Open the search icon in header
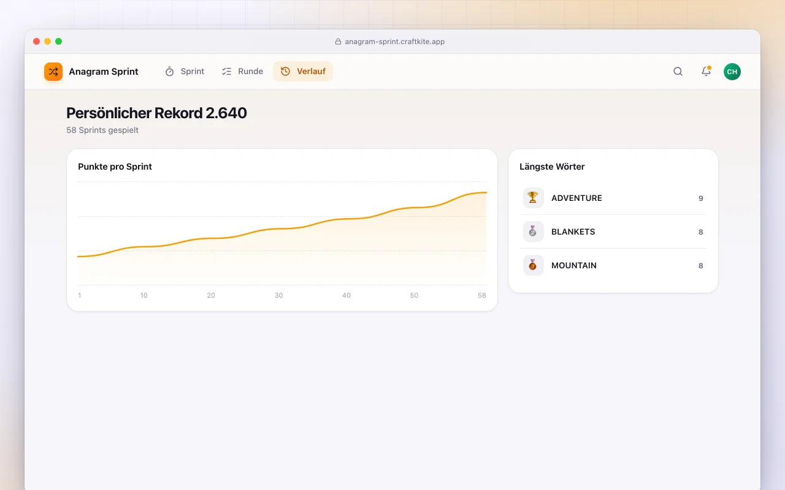 [678, 72]
